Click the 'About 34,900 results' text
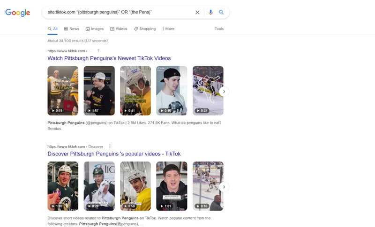Image resolution: width=375 pixels, height=227 pixels. pos(77,41)
